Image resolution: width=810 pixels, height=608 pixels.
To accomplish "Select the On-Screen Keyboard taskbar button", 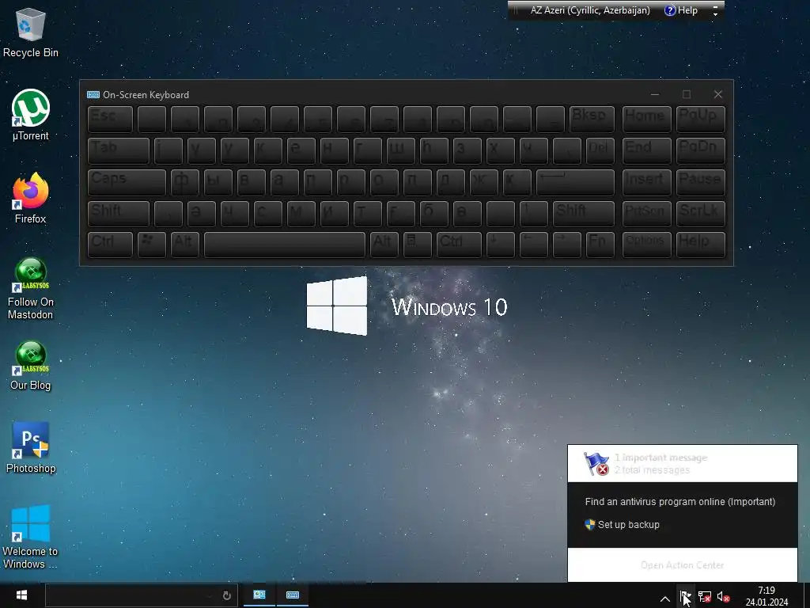I will click(x=293, y=595).
